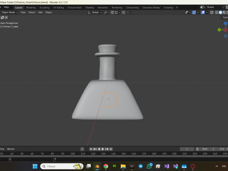Image resolution: width=228 pixels, height=171 pixels.
Task: Open proportional editing falloff menu
Action: tap(129, 12)
